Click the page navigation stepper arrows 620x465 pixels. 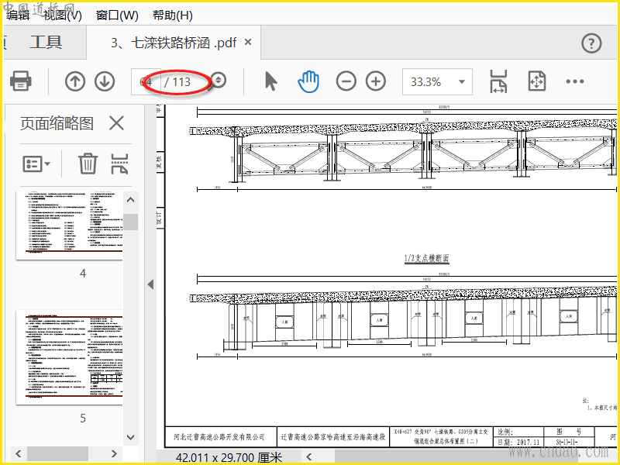218,81
